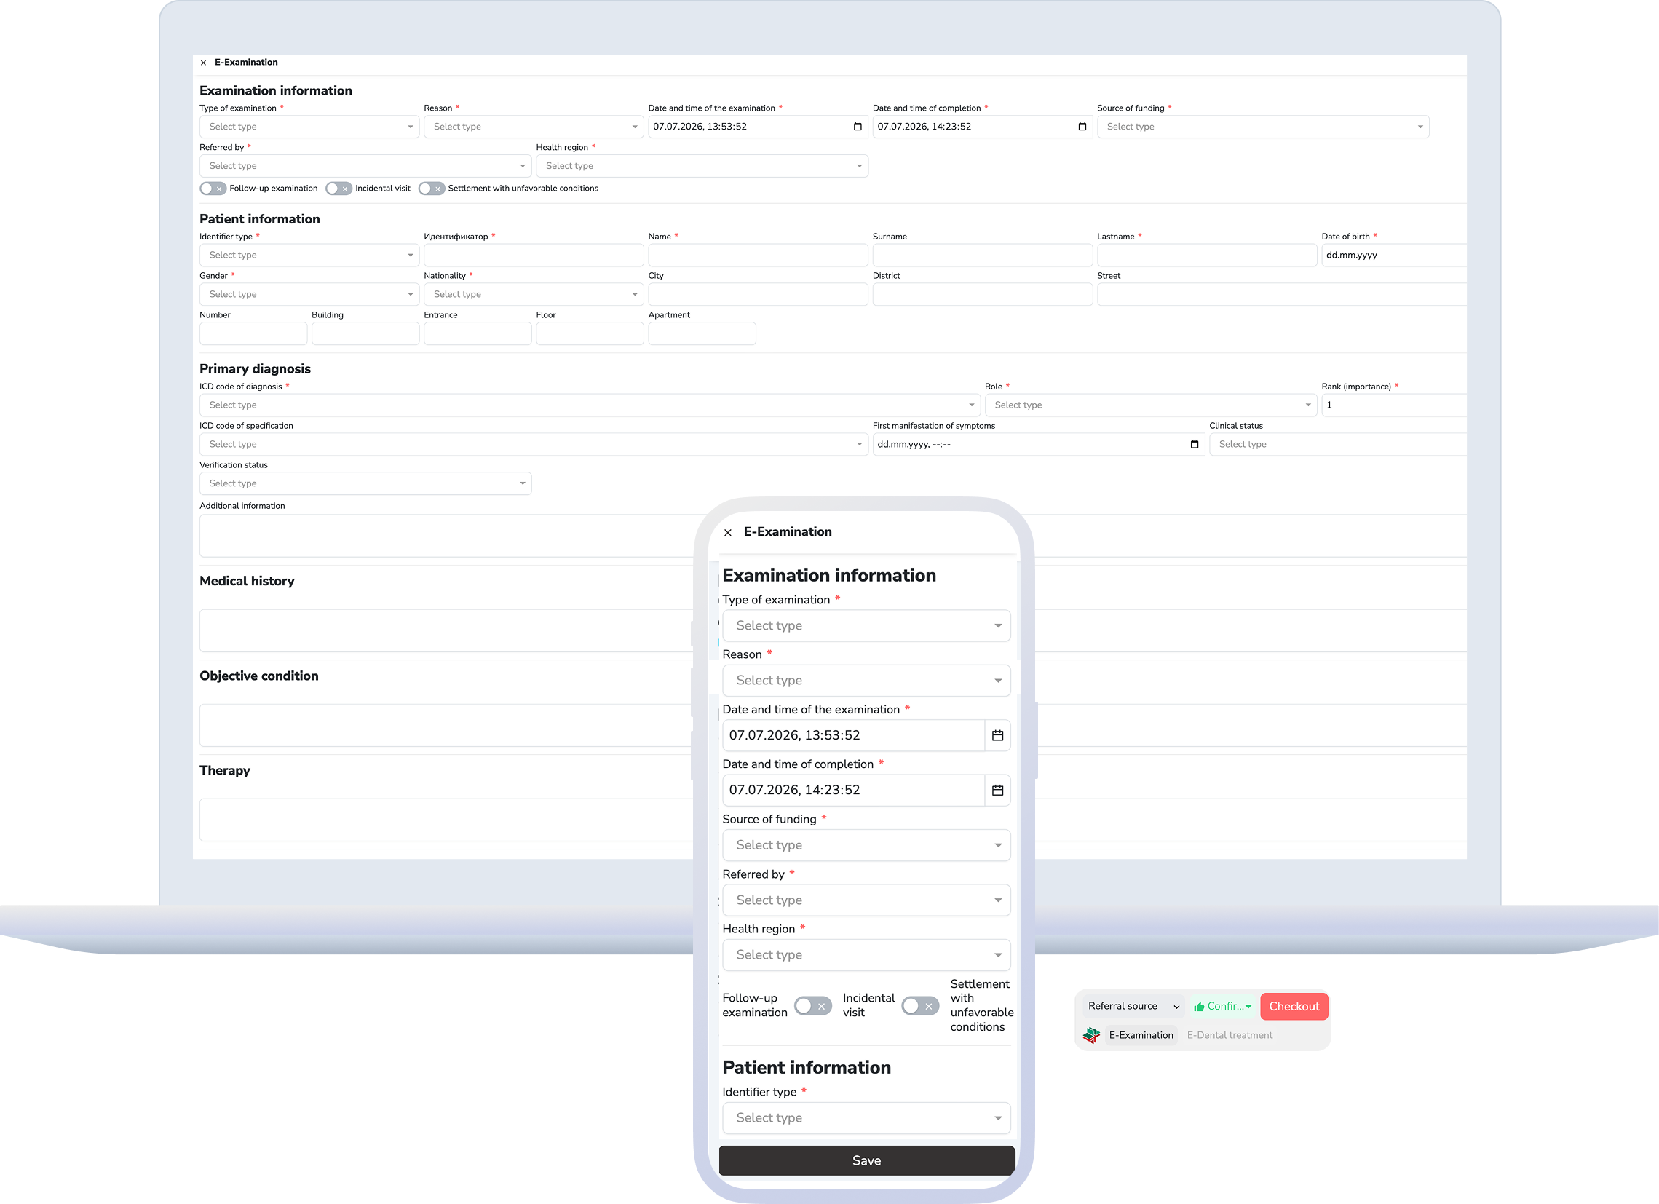1659x1204 pixels.
Task: Click the Rank (importance) field showing 1
Action: click(1393, 405)
